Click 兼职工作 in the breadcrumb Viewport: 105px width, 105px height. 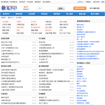(10, 18)
